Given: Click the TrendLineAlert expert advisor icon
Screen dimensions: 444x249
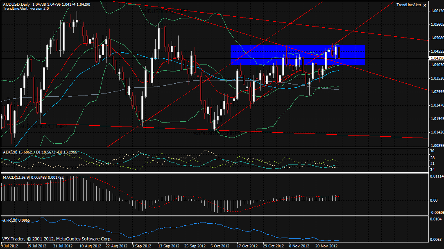Looking at the screenshot, I should click(x=425, y=4).
